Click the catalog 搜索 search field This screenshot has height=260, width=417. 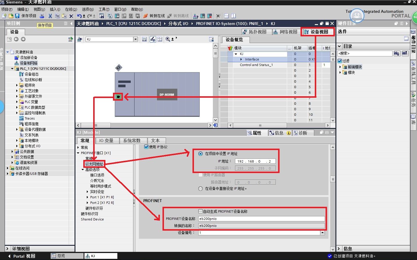tap(365, 53)
